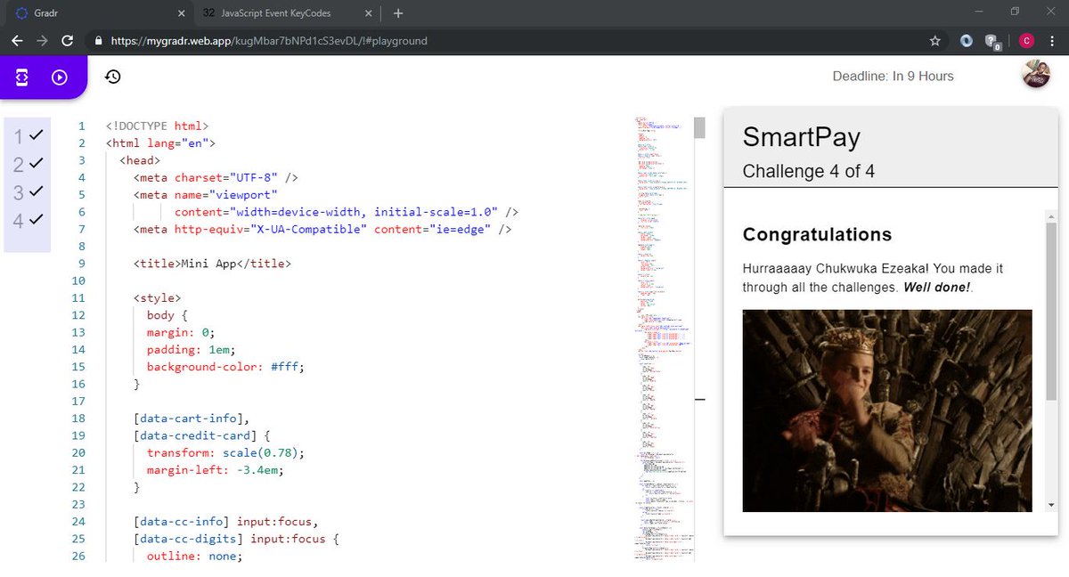
Task: Click the run code play icon
Action: point(60,77)
